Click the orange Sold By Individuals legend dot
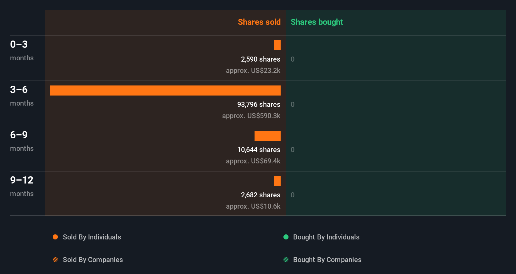 [55, 237]
